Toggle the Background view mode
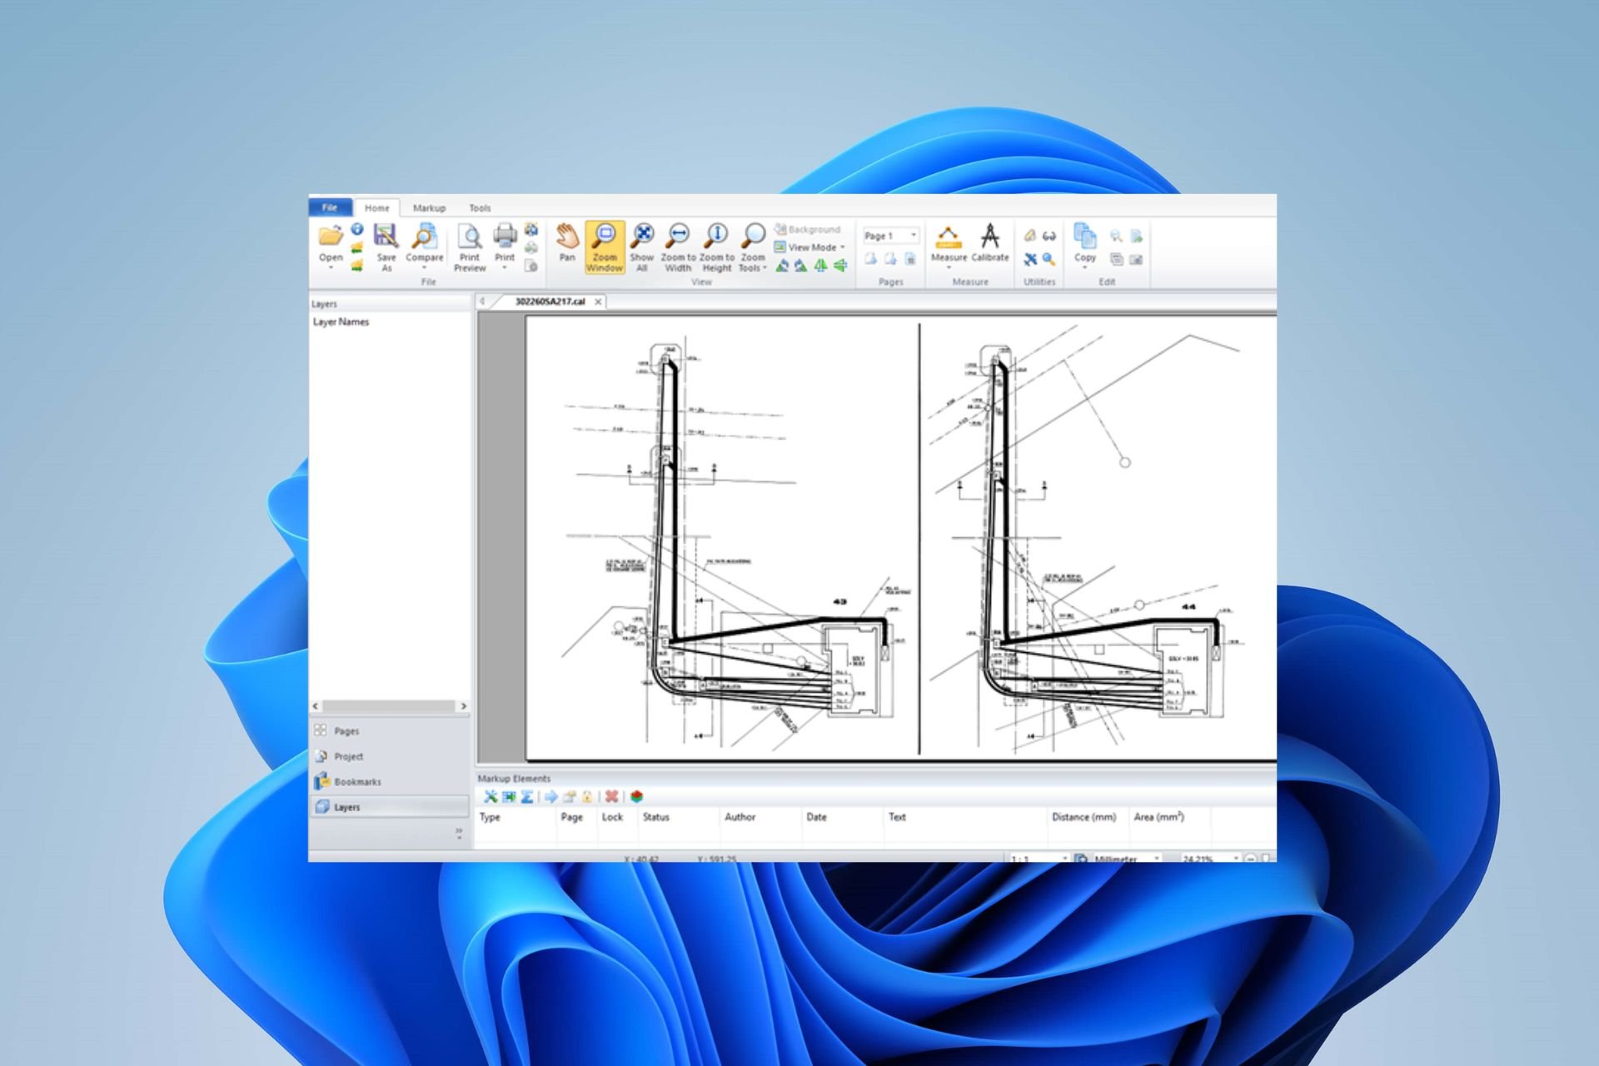1599x1066 pixels. (810, 228)
